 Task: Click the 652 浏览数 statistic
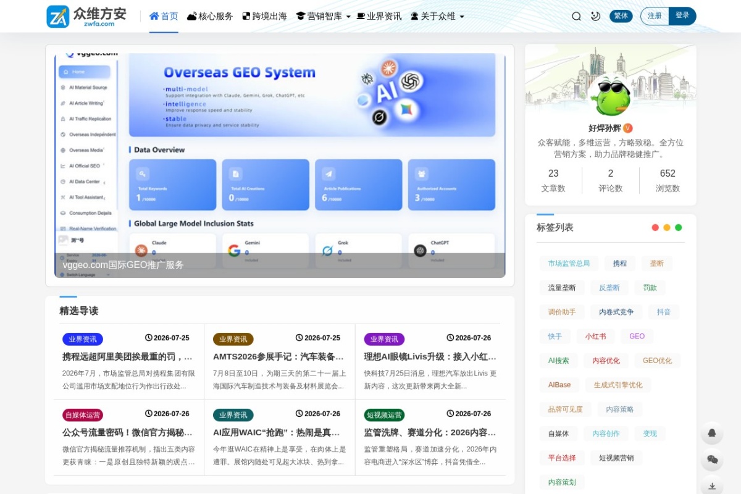[x=668, y=180]
